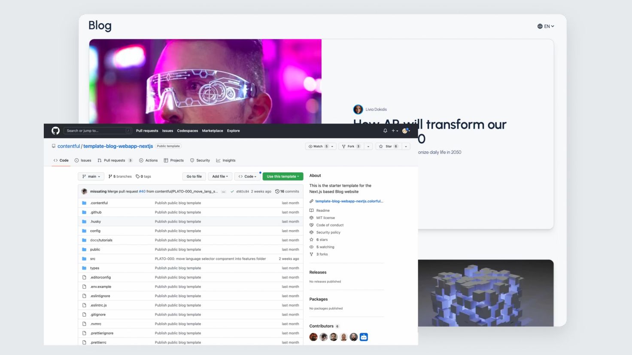Click Livia Dokidis author avatar on Blog page
The image size is (632, 355).
[358, 109]
